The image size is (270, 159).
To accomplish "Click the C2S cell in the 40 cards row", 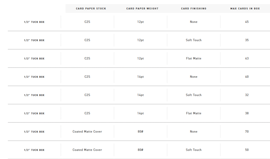I will coord(87,77).
